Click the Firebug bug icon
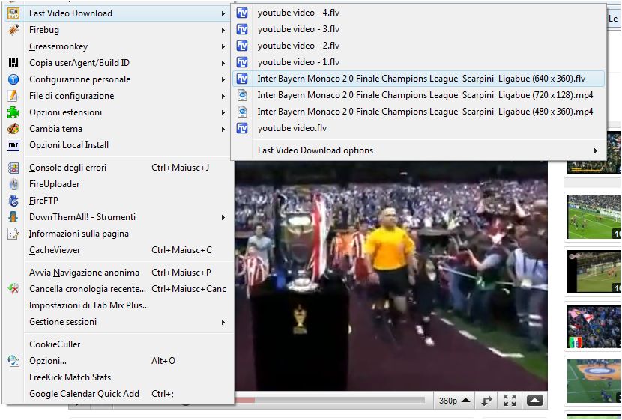622x420 pixels. pos(13,30)
